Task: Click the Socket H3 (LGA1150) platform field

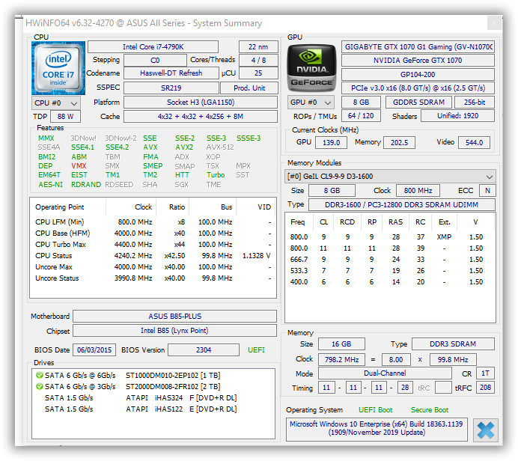Action: point(201,103)
